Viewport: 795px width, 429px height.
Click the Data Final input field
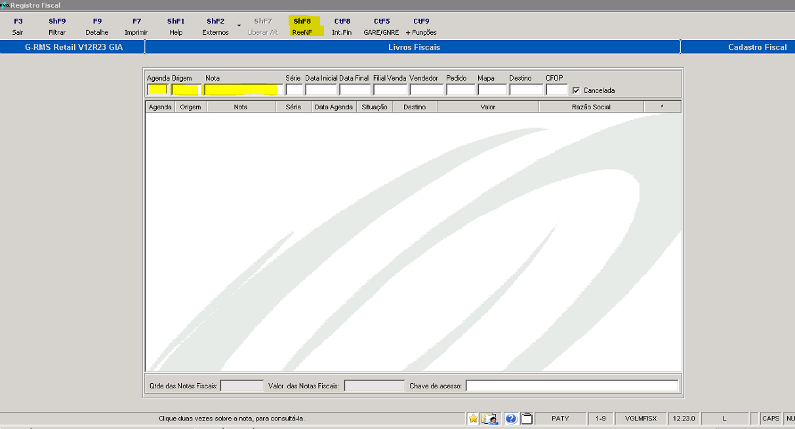click(355, 90)
